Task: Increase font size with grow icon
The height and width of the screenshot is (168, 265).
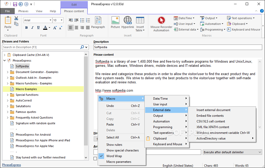Action: pyautogui.click(x=55, y=28)
